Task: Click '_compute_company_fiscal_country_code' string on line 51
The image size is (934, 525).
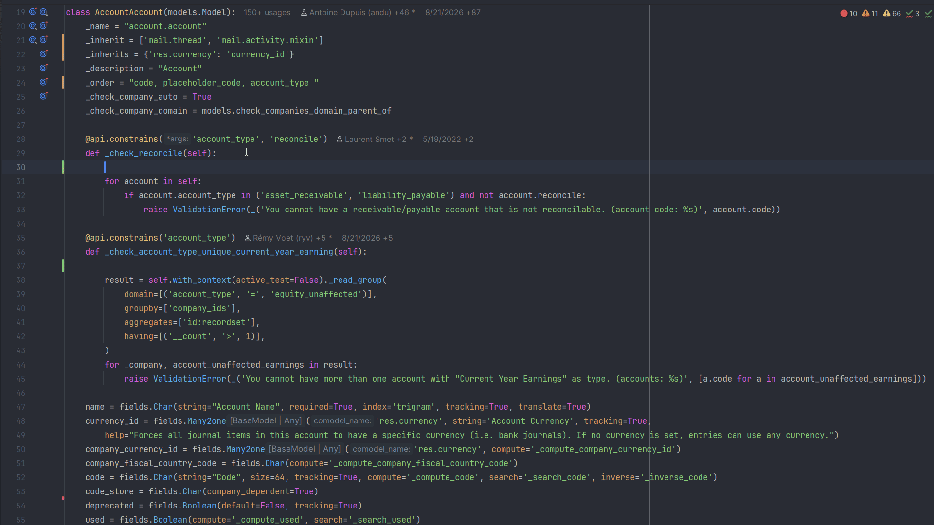Action: coord(421,463)
